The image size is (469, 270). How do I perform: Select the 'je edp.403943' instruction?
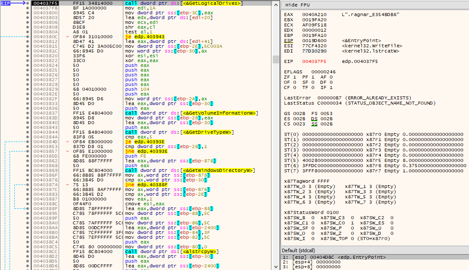[145, 37]
